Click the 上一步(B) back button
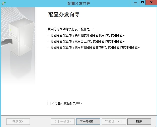This screenshot has width=157, height=127. click(63, 121)
